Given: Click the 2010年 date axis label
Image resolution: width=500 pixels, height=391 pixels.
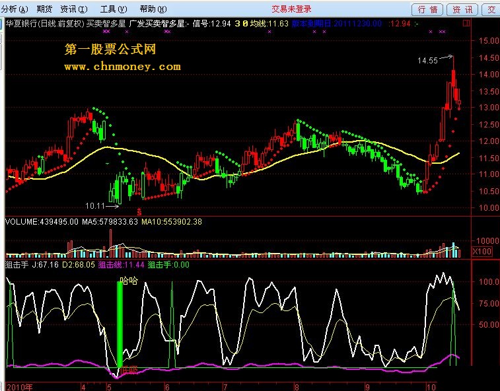Looking at the screenshot, I should coord(19,387).
